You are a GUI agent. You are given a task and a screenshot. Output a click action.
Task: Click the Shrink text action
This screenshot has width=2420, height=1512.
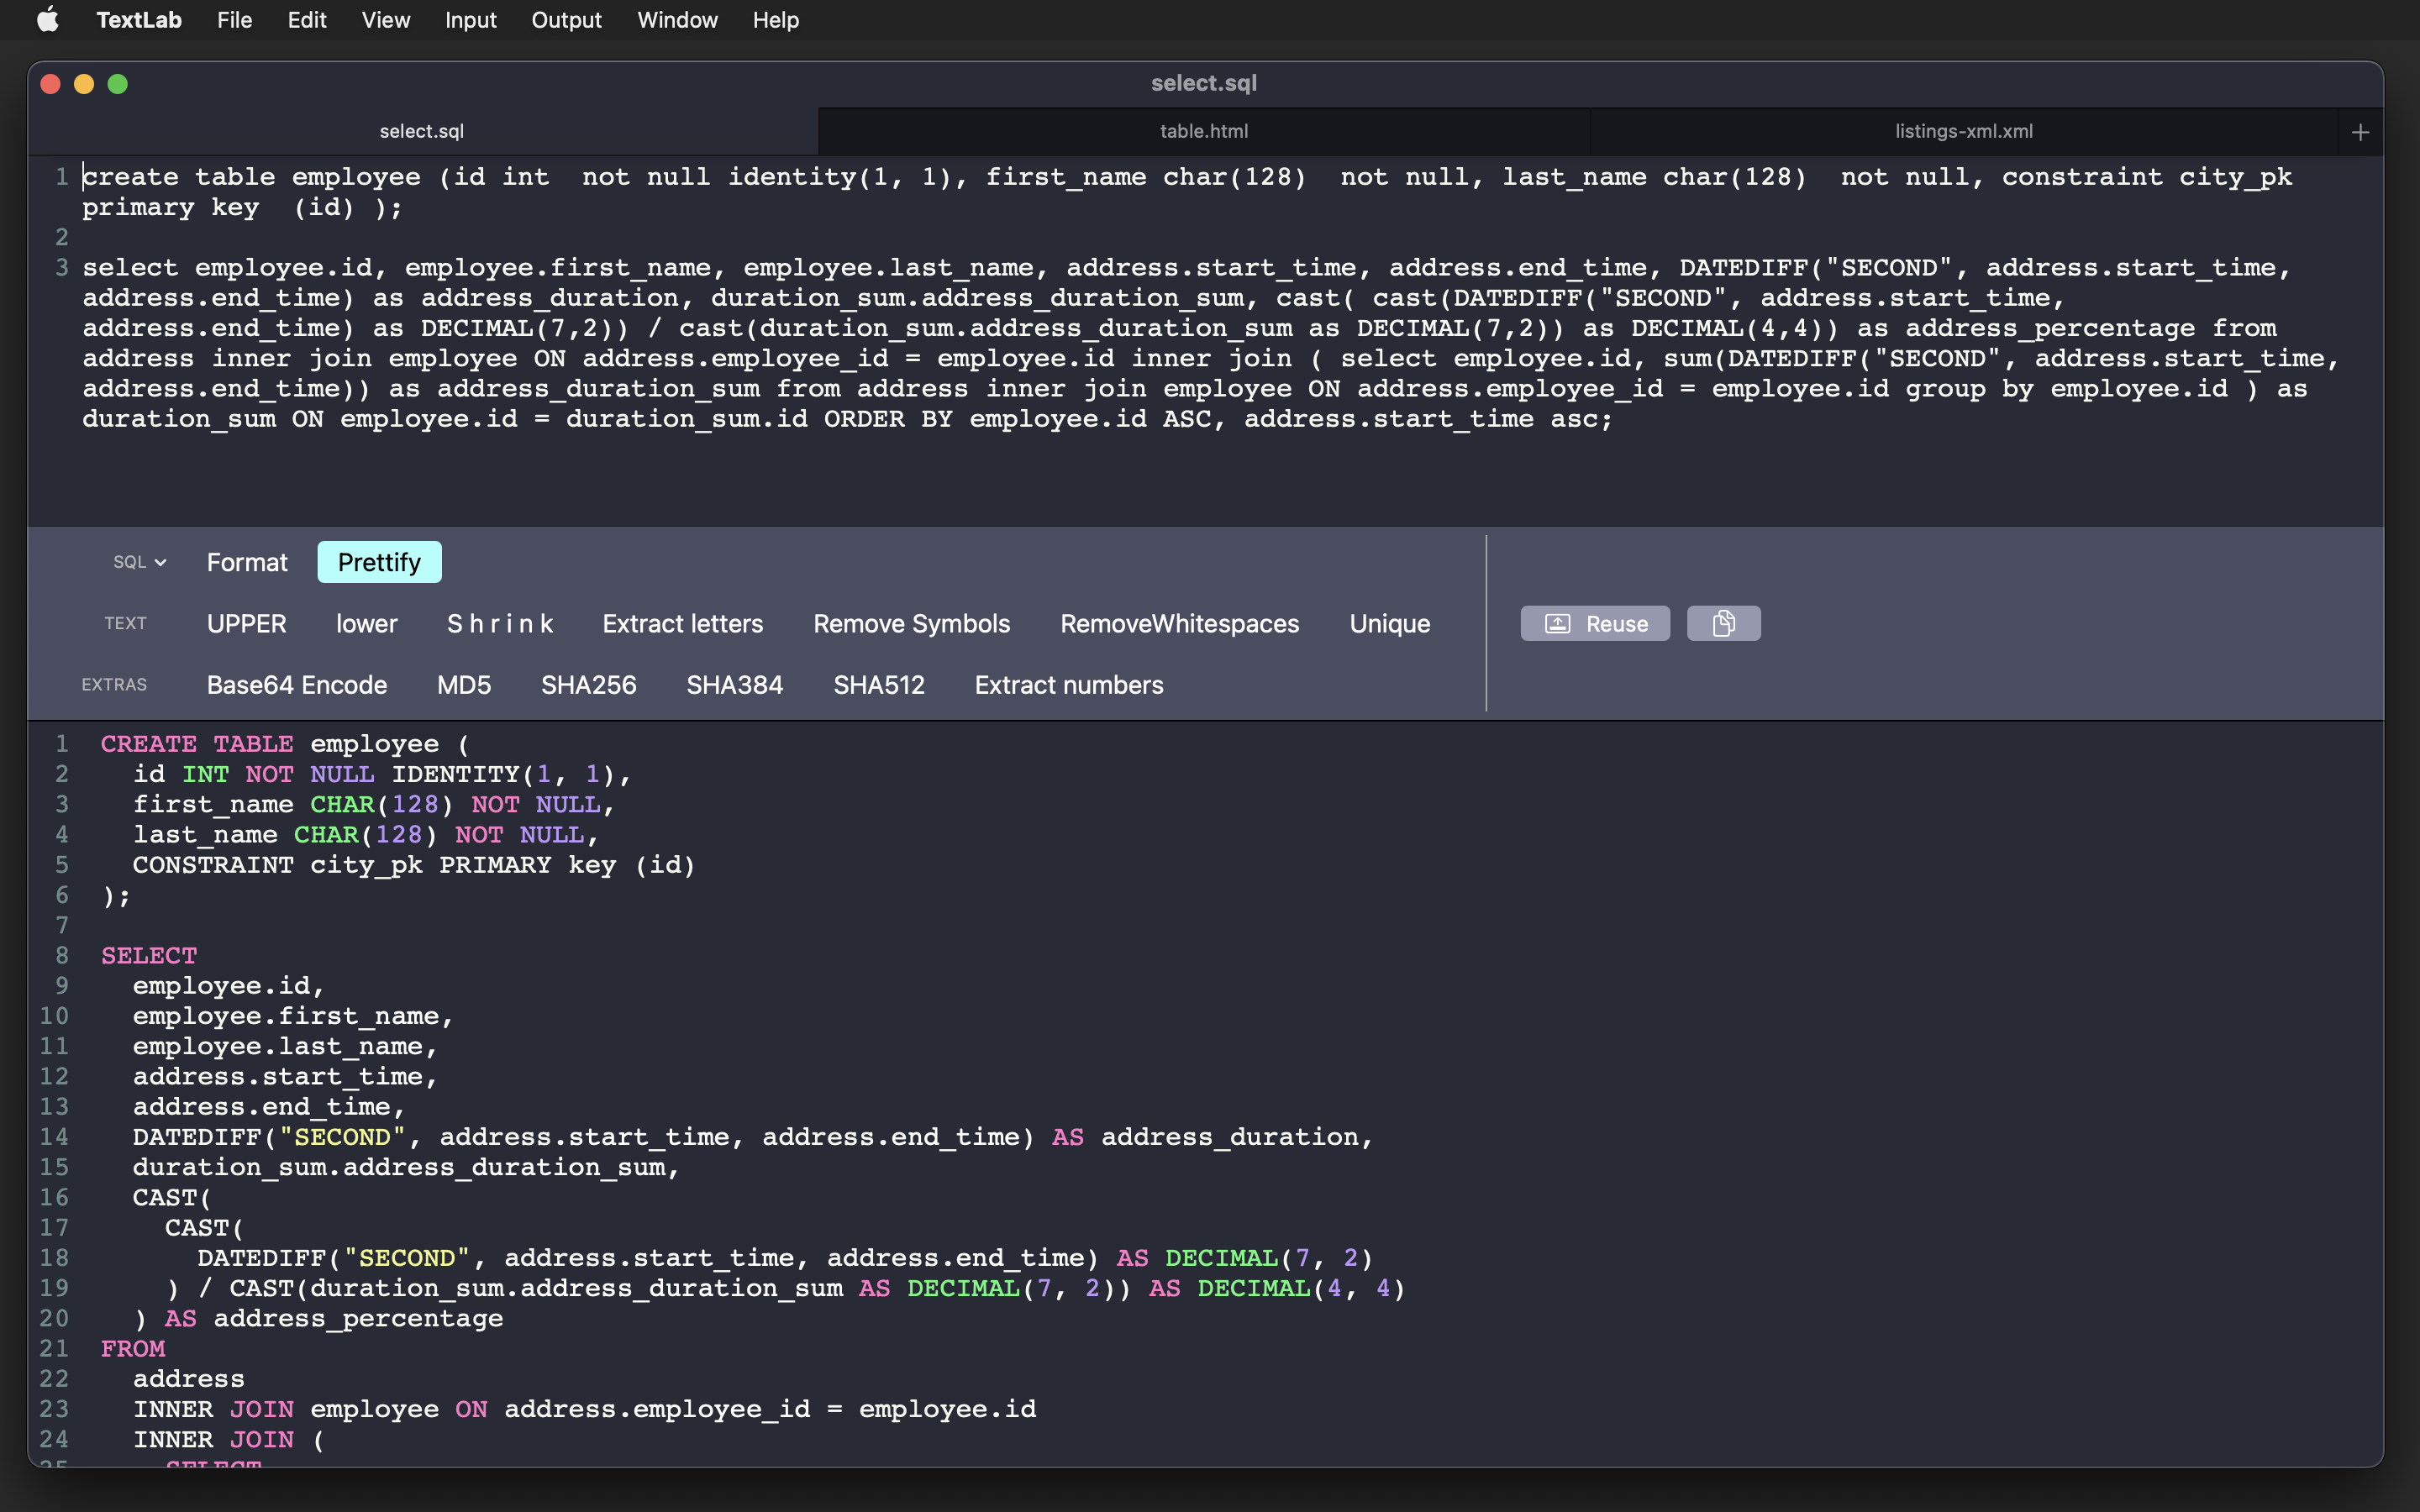click(x=499, y=623)
